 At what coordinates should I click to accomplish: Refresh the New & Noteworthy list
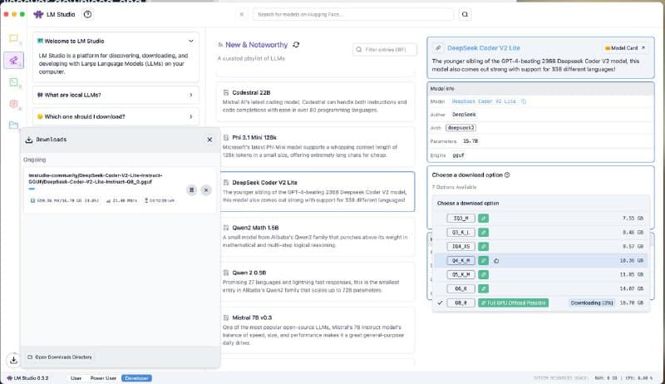point(296,45)
